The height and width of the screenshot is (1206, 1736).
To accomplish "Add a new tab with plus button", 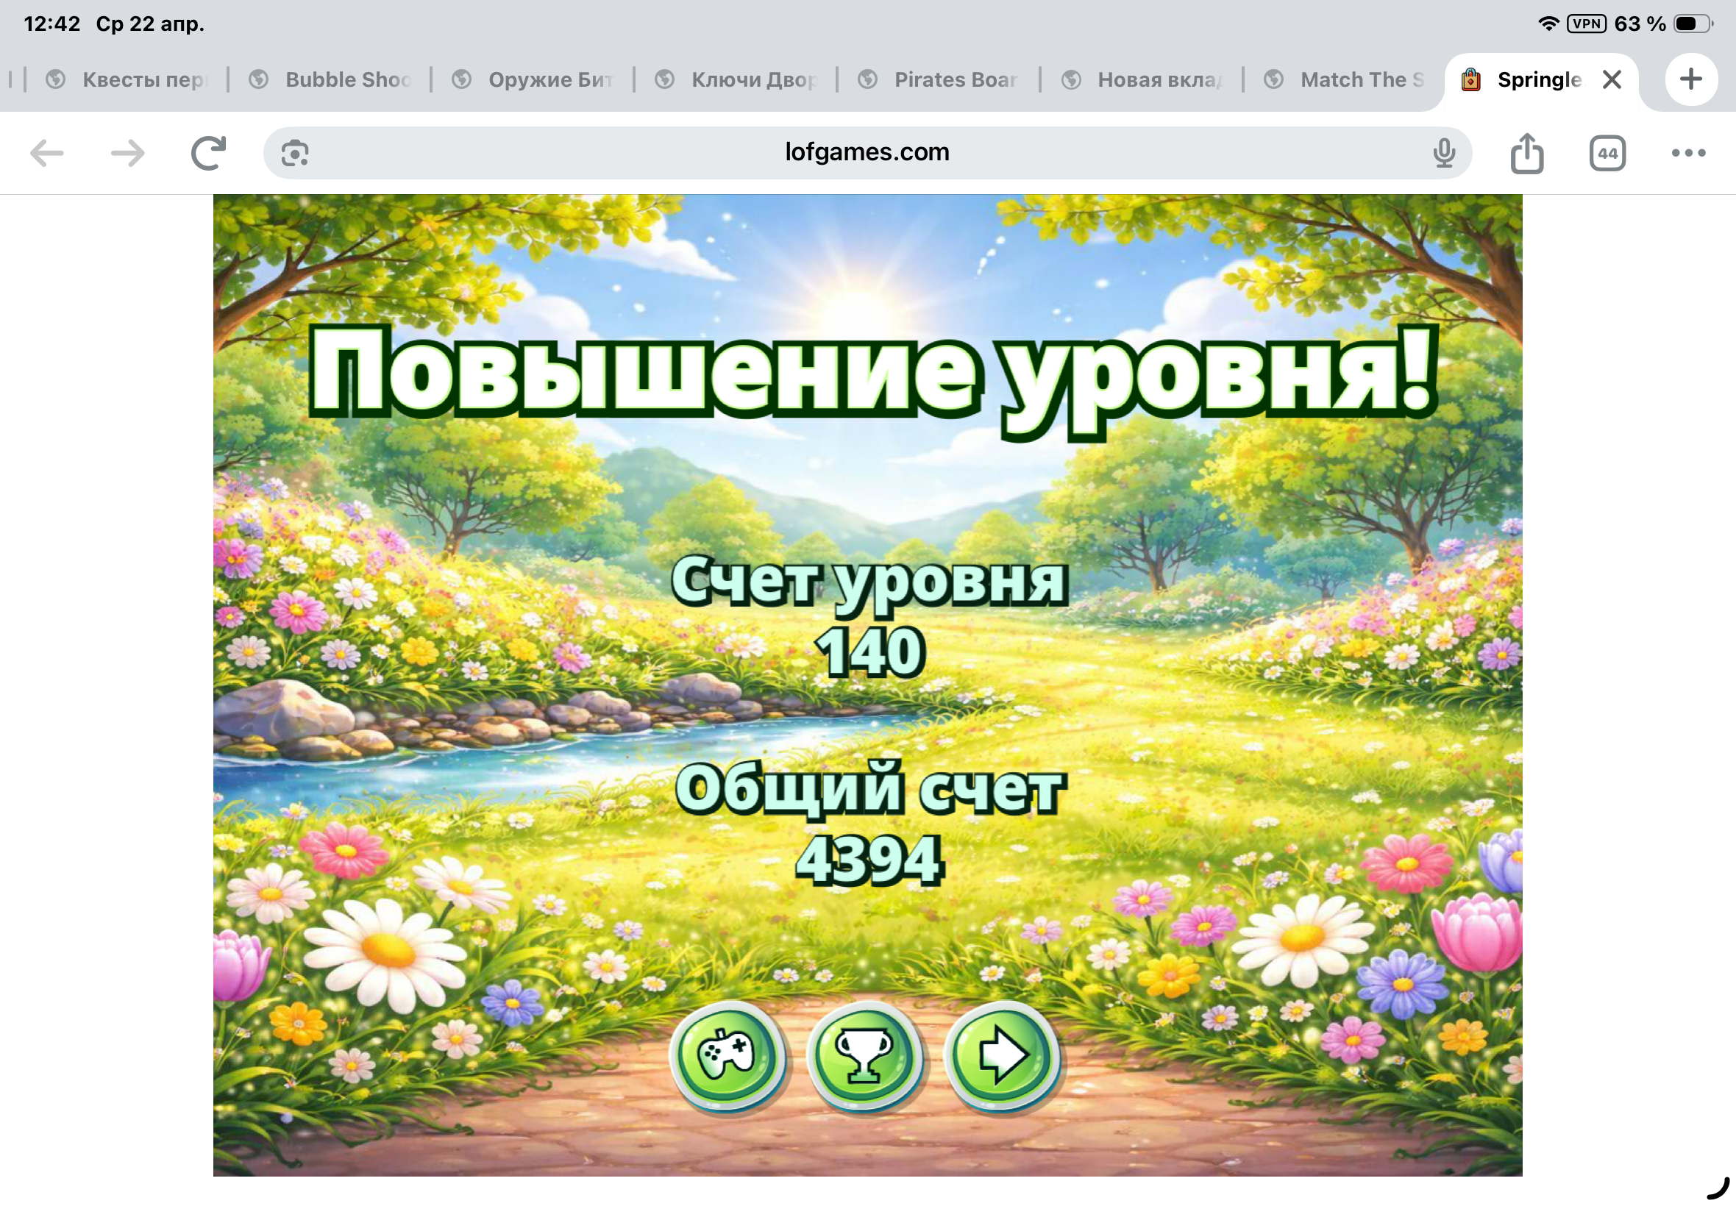I will tap(1690, 79).
